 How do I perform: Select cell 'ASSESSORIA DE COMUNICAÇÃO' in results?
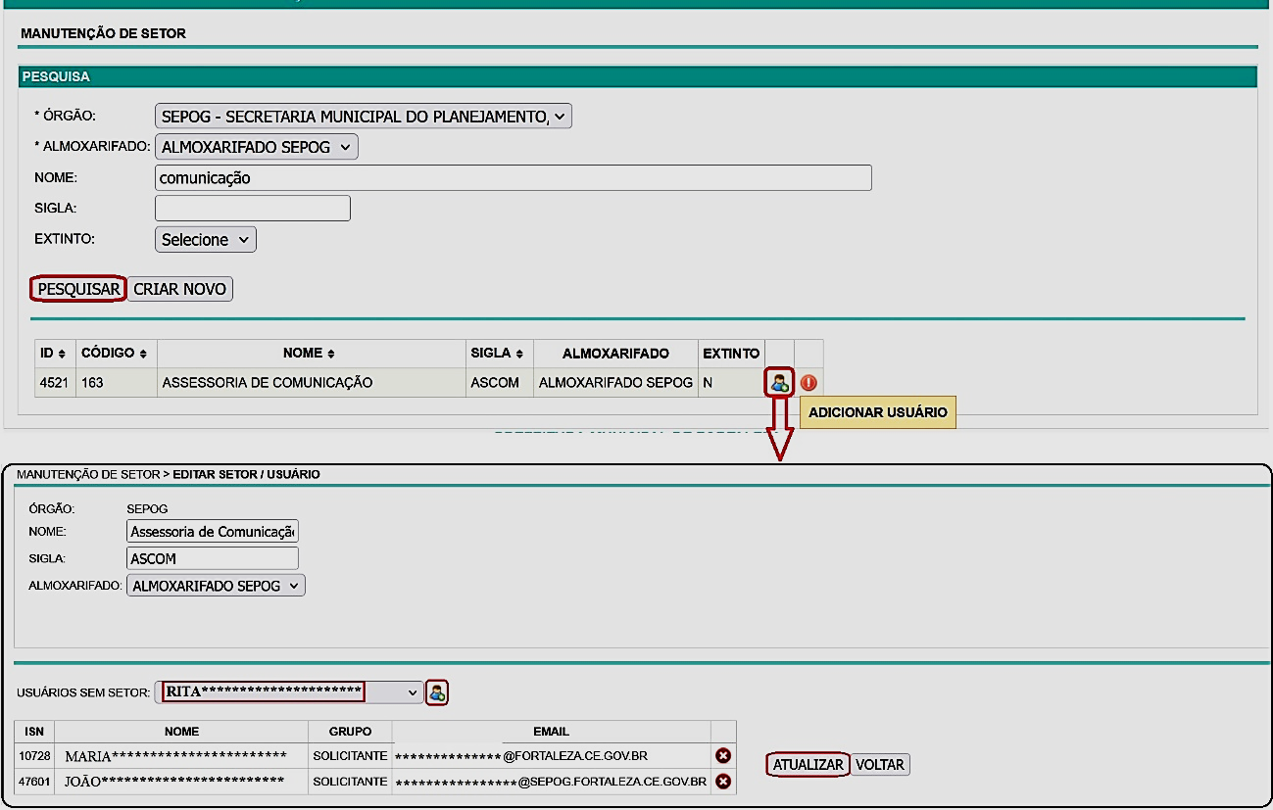point(312,383)
